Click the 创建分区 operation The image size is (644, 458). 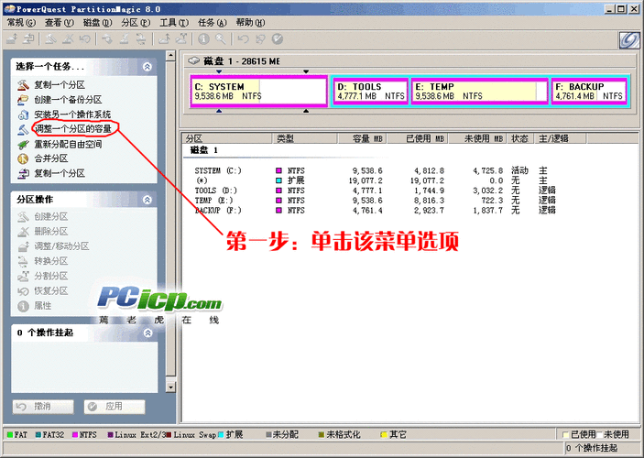pyautogui.click(x=51, y=216)
